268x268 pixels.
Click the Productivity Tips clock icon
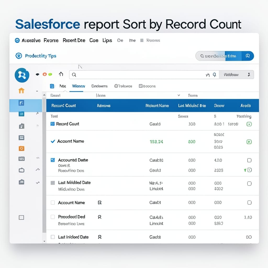point(19,56)
